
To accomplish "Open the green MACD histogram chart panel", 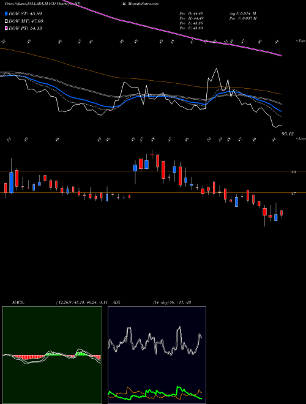I will point(52,355).
